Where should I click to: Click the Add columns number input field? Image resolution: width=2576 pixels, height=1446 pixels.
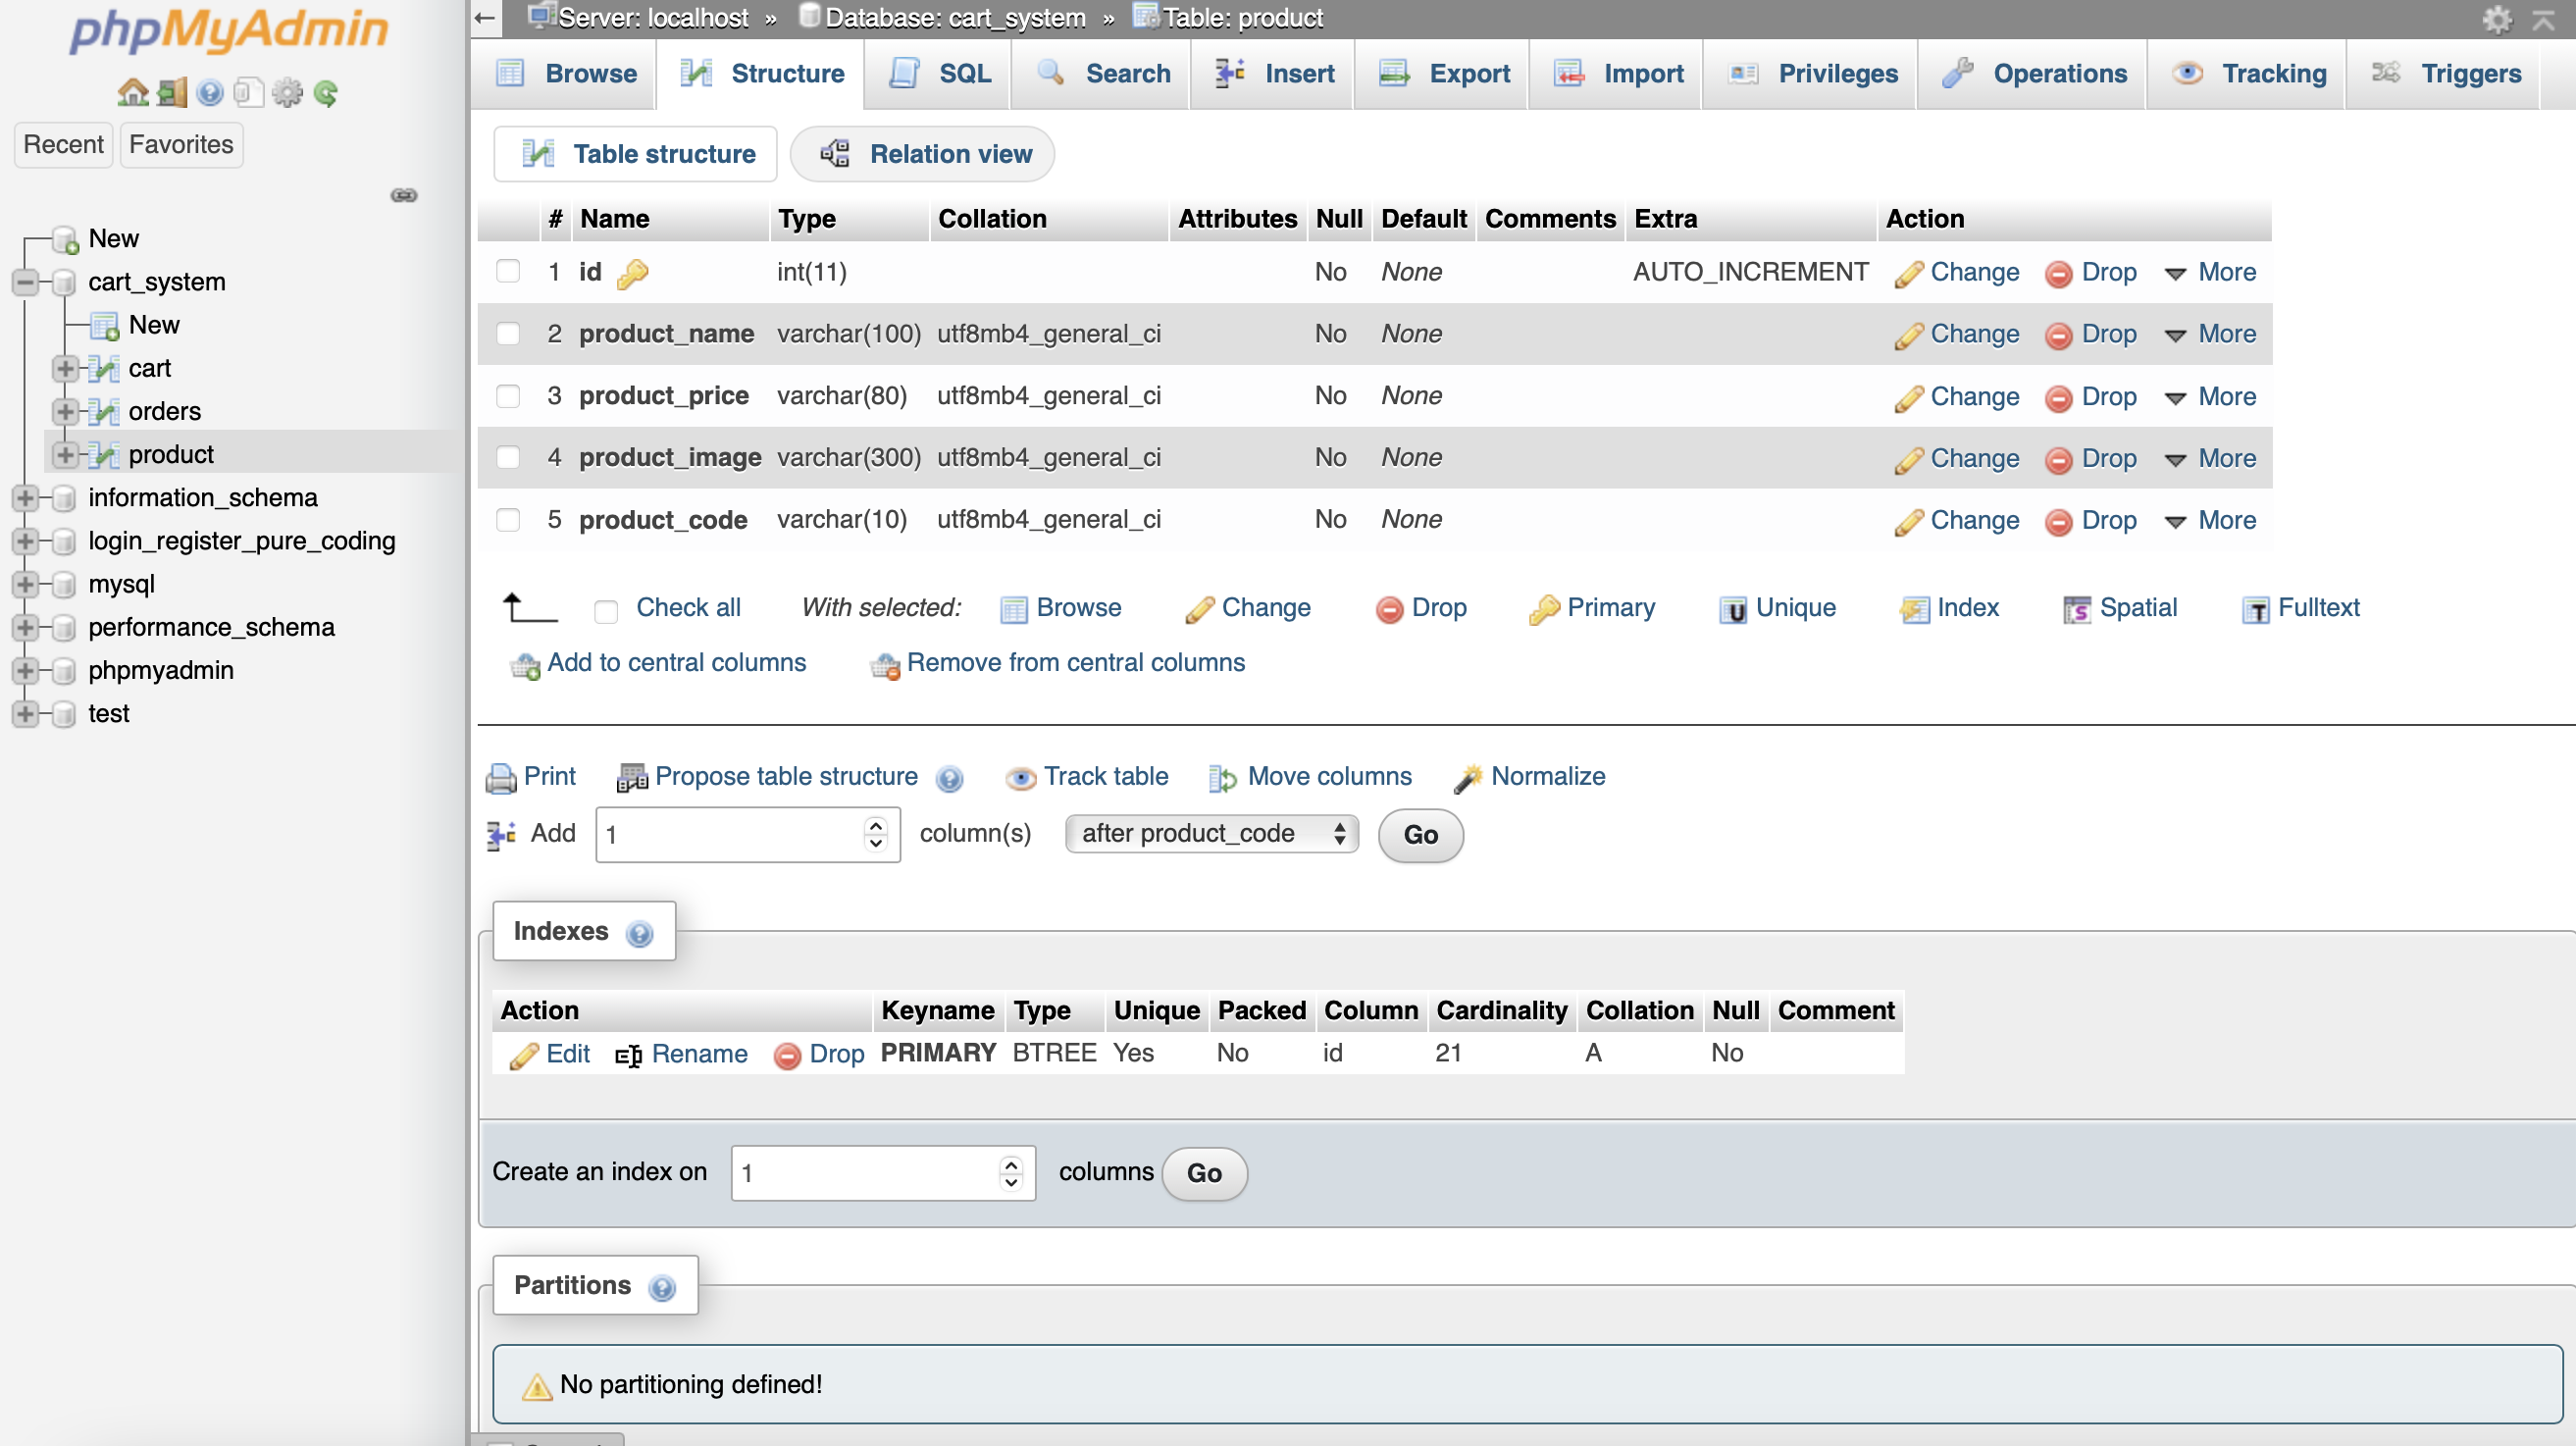point(730,834)
